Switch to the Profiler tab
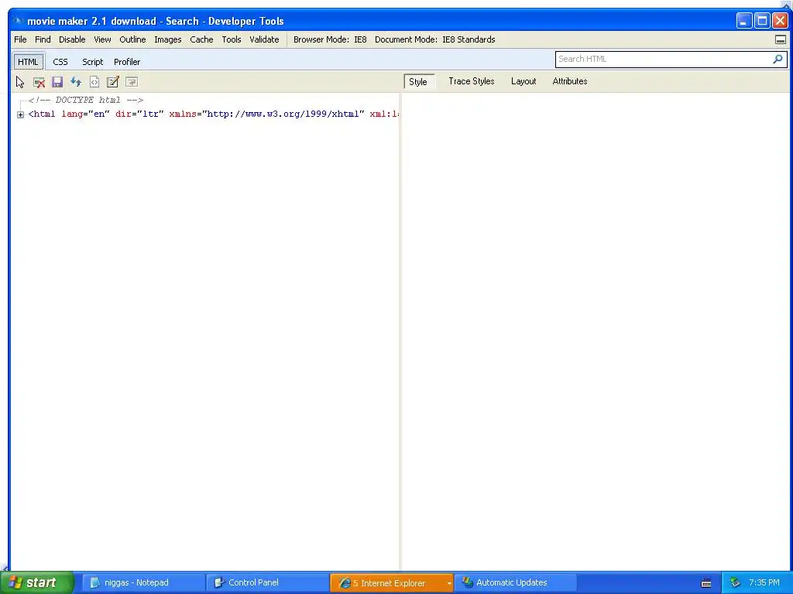793x594 pixels. pyautogui.click(x=127, y=62)
